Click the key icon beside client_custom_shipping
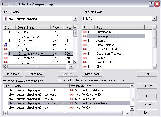 pos(6,19)
